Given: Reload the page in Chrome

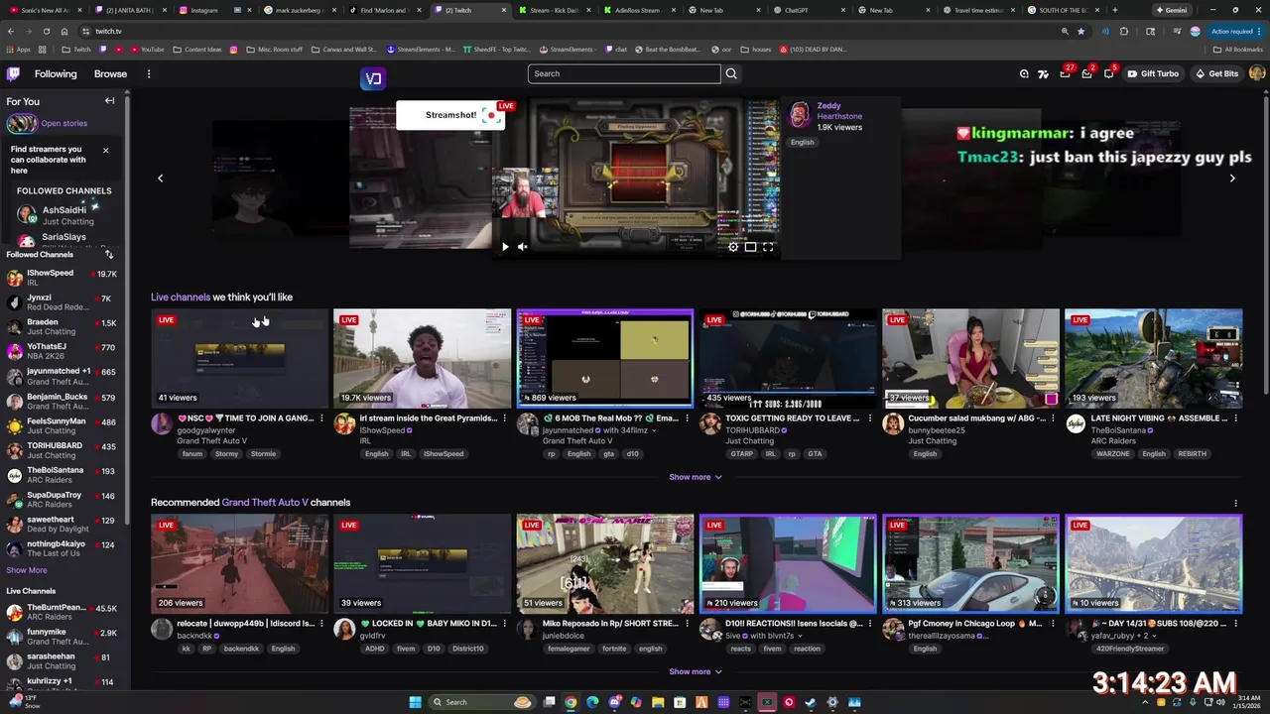Looking at the screenshot, I should [x=46, y=31].
